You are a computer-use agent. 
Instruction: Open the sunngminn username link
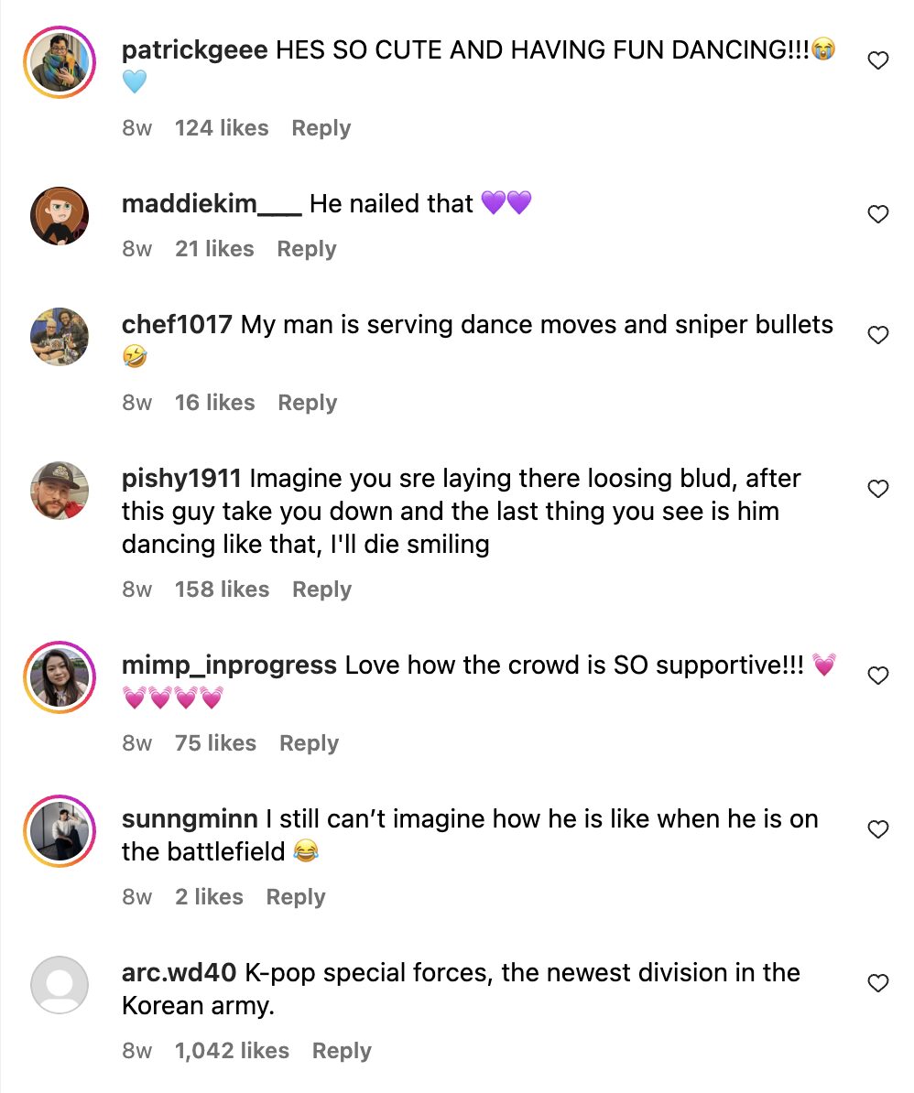click(190, 818)
